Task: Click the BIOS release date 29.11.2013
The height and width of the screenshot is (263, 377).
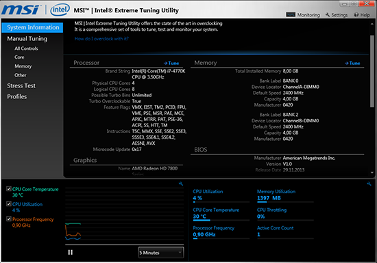Action: tap(293, 170)
